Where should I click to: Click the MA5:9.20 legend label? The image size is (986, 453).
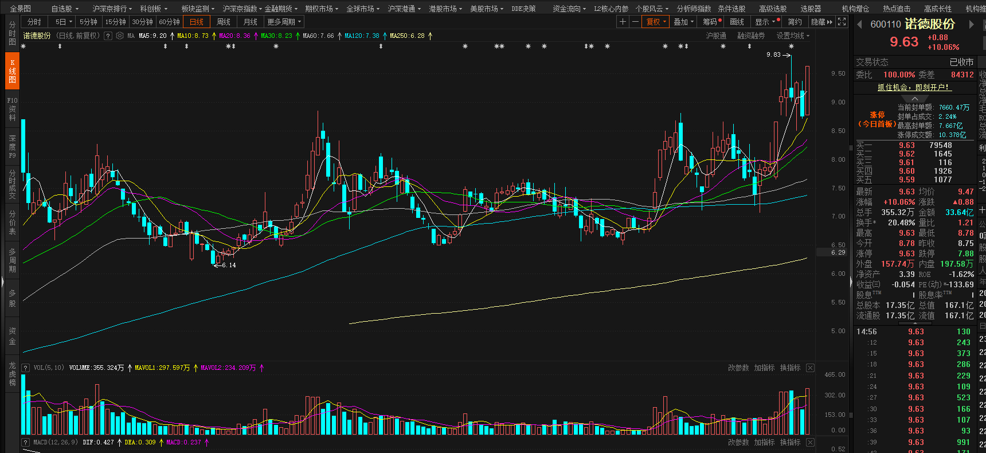click(152, 36)
